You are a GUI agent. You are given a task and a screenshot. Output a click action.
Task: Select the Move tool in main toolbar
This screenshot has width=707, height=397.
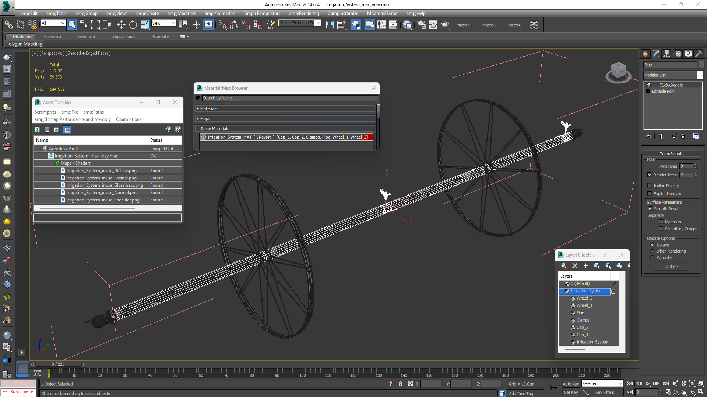coord(121,25)
